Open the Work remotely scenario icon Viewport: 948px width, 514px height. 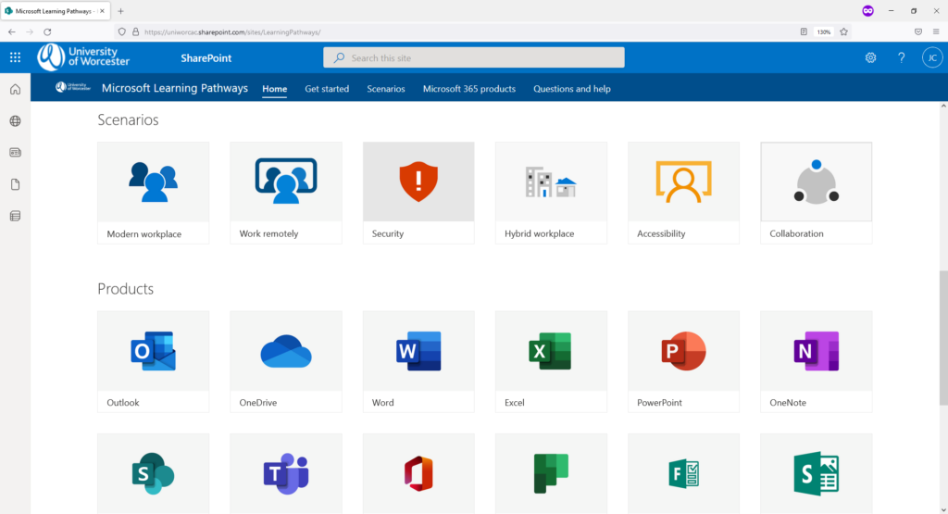tap(286, 181)
